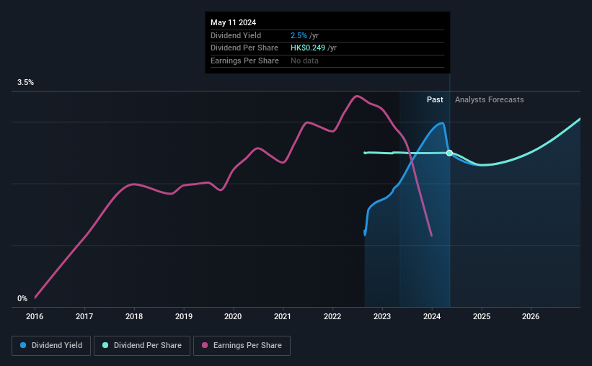Image resolution: width=592 pixels, height=366 pixels.
Task: Click the 2026 x-axis year label
Action: click(531, 316)
